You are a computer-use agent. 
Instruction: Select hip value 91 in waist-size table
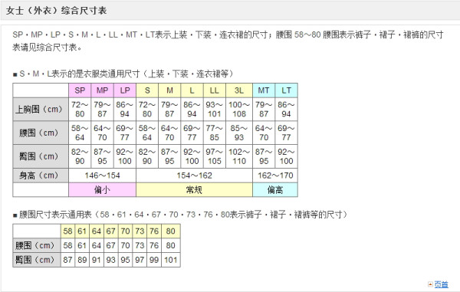[x=97, y=260]
